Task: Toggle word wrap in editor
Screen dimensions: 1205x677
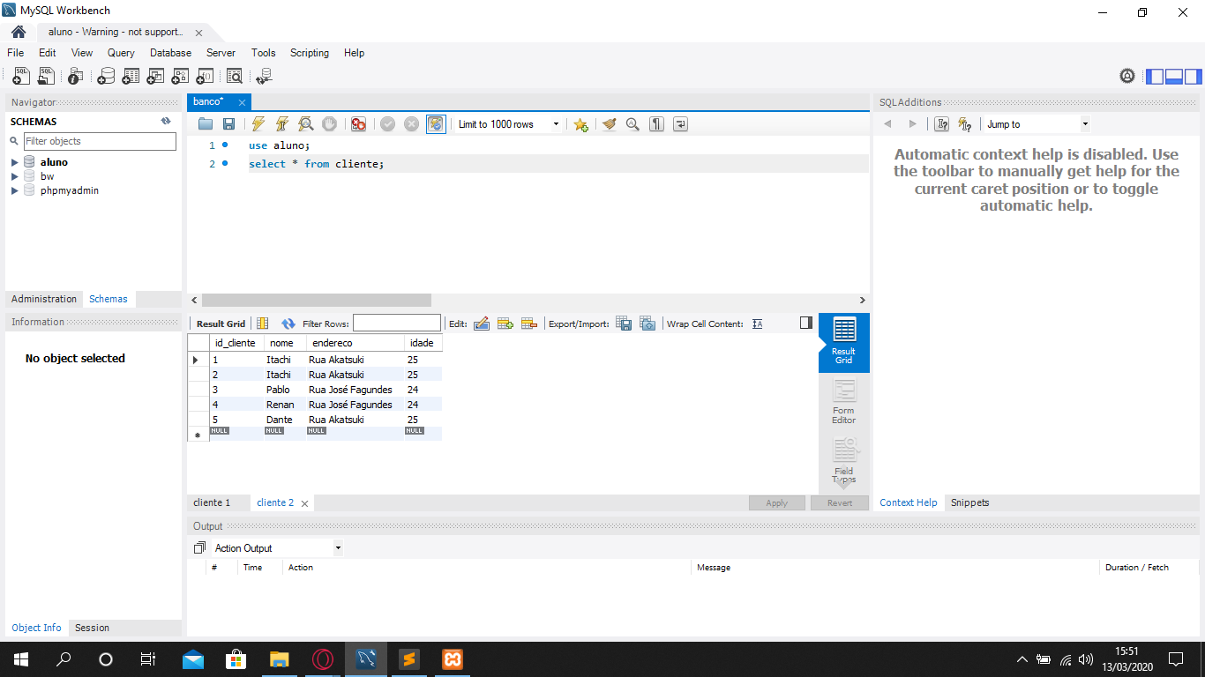Action: click(680, 124)
